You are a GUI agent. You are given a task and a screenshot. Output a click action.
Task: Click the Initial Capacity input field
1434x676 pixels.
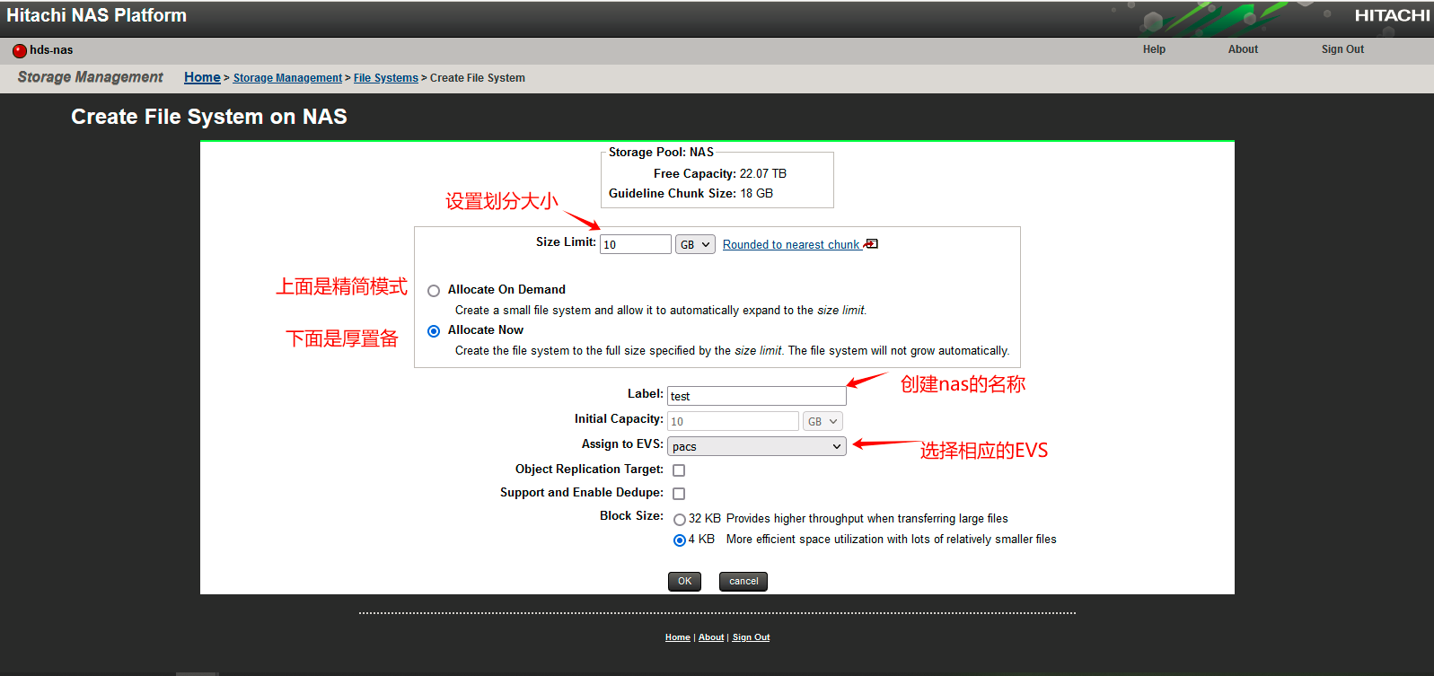pyautogui.click(x=733, y=421)
